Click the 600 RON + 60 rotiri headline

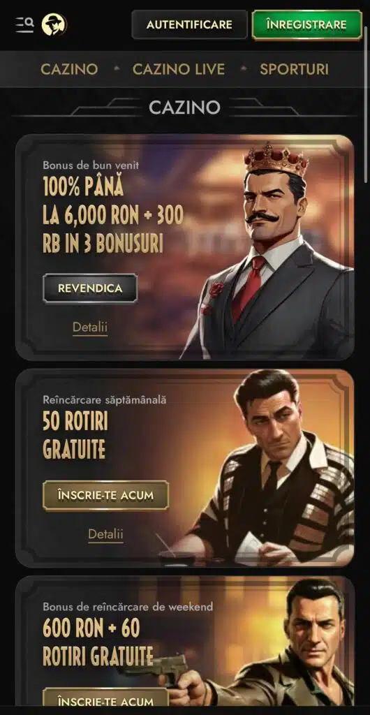pos(98,642)
